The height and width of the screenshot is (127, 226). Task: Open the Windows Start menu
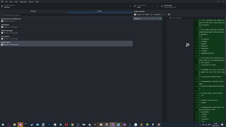(3, 125)
